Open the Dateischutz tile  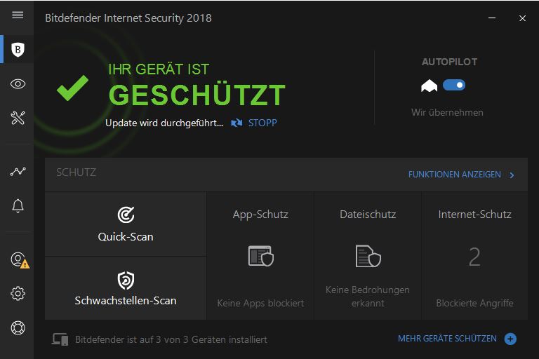(x=368, y=257)
